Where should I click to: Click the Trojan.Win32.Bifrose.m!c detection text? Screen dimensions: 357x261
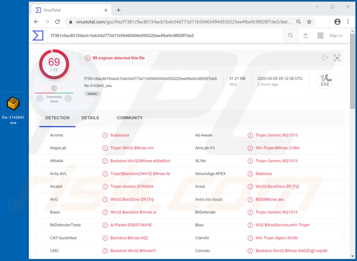pyautogui.click(x=132, y=148)
